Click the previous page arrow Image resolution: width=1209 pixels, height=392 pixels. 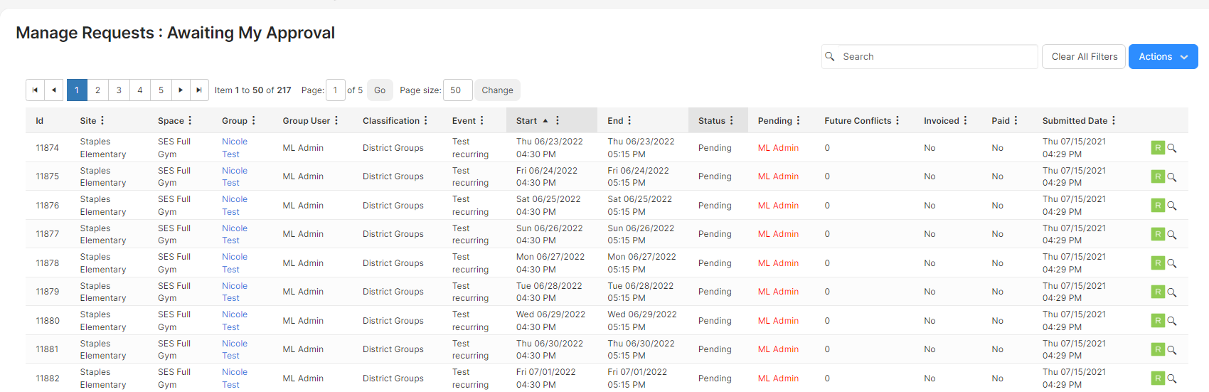click(54, 90)
